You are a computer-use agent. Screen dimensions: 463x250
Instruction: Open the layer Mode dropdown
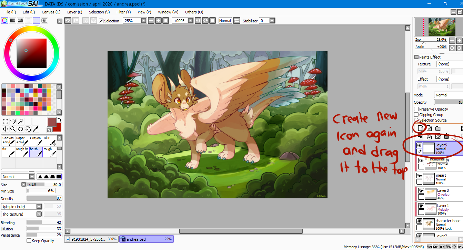[x=449, y=95]
